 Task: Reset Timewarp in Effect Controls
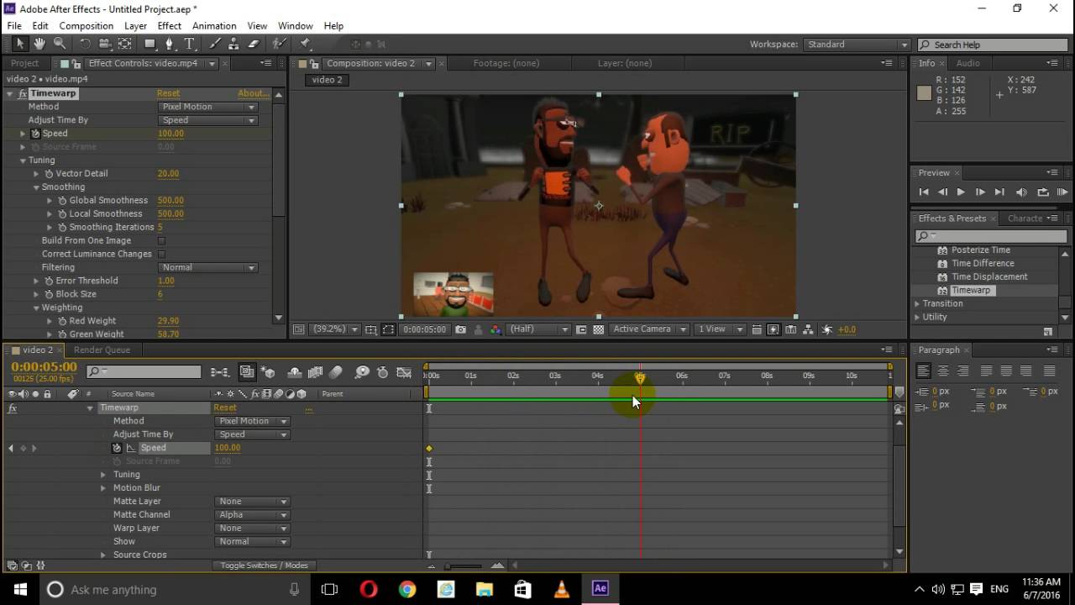pyautogui.click(x=168, y=93)
